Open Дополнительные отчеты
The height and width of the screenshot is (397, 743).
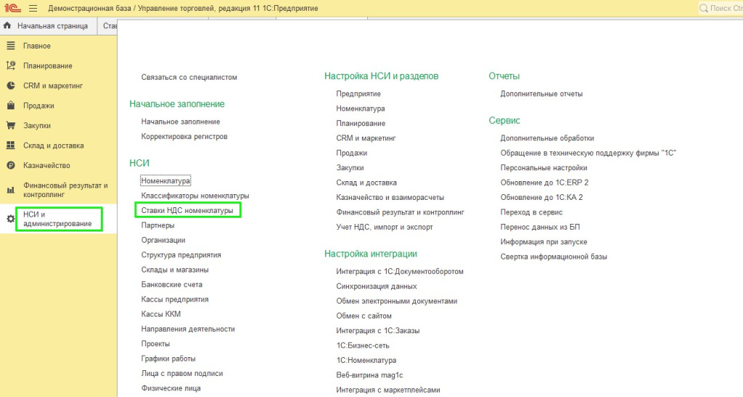[x=541, y=93]
